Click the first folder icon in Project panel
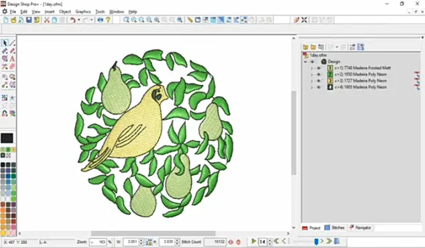 click(x=306, y=47)
